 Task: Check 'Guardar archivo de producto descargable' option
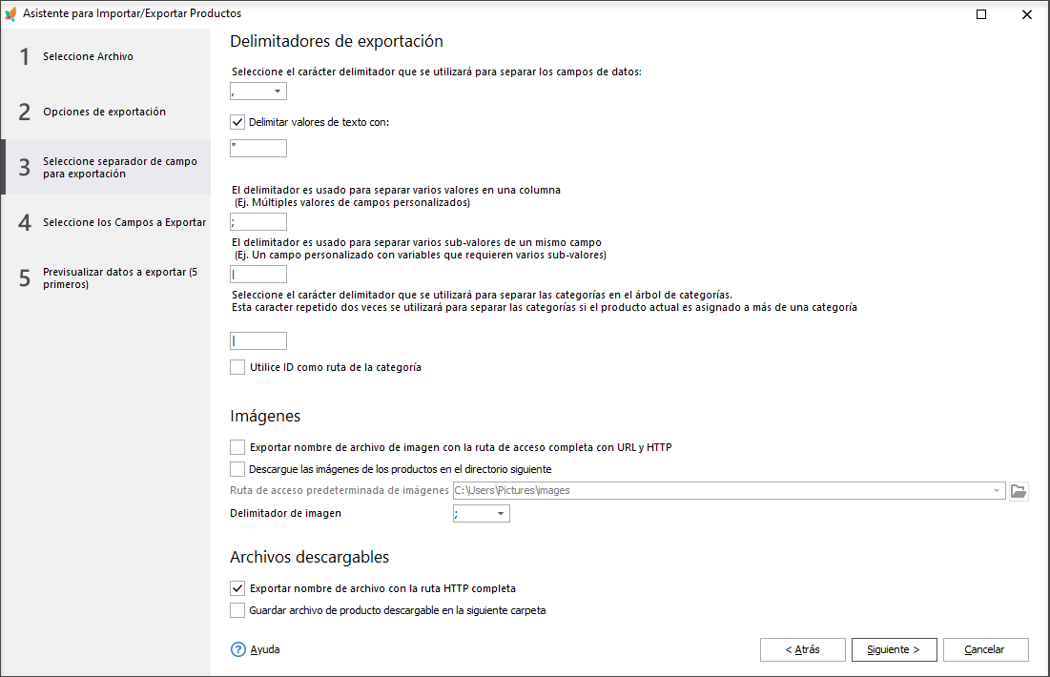tap(237, 610)
